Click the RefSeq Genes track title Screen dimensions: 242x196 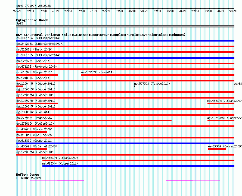28,175
